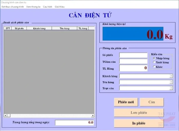Open the Ket thuc chuong trinh menu

(x=13, y=7)
